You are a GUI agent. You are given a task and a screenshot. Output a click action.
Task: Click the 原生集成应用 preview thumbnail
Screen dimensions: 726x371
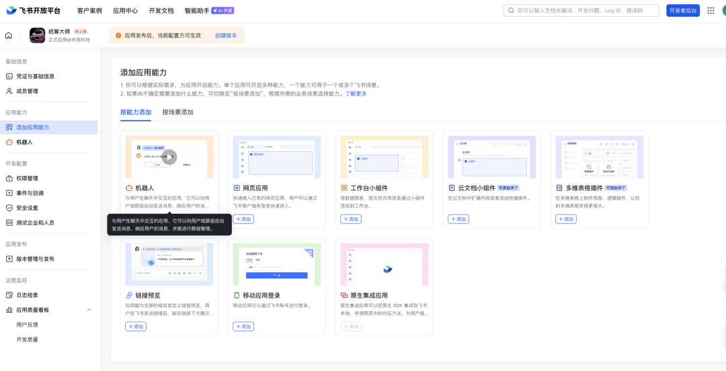pyautogui.click(x=385, y=264)
